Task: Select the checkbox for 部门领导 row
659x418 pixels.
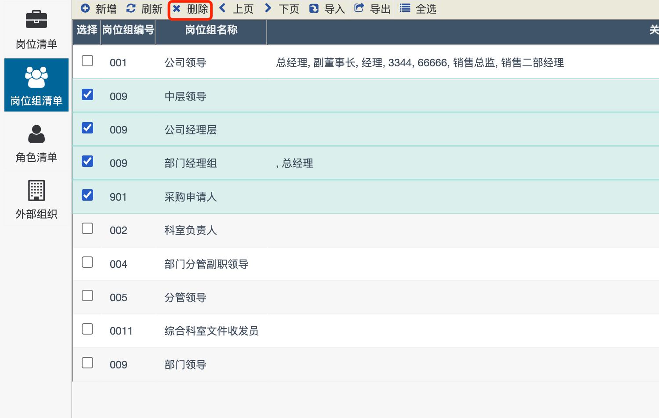Action: (x=87, y=363)
